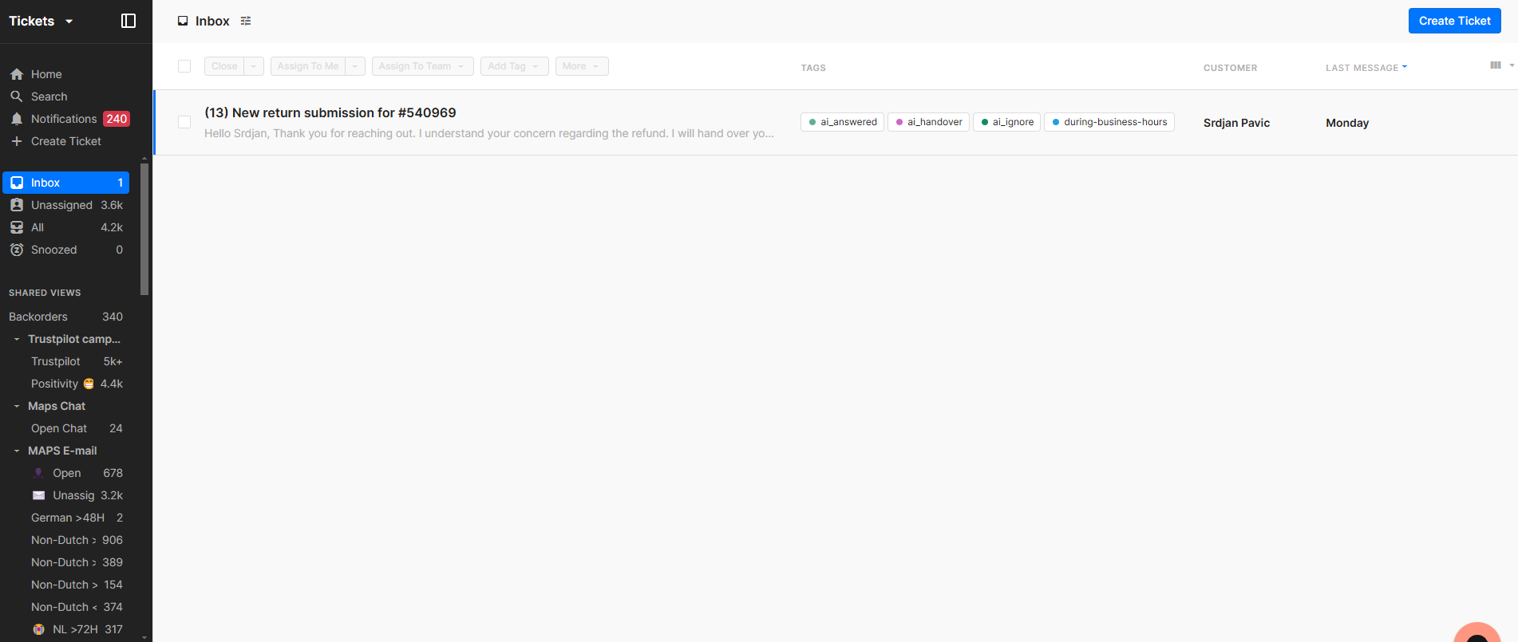This screenshot has height=642, width=1518.
Task: Select the Inbox view in the sidebar
Action: [x=65, y=183]
